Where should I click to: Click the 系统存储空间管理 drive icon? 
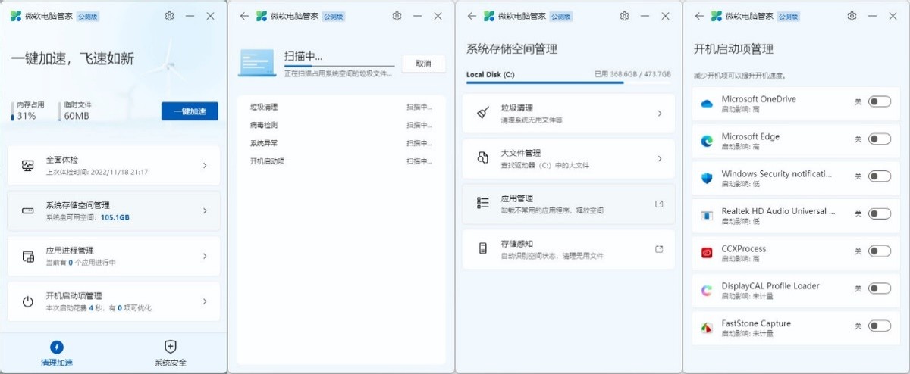click(x=28, y=210)
